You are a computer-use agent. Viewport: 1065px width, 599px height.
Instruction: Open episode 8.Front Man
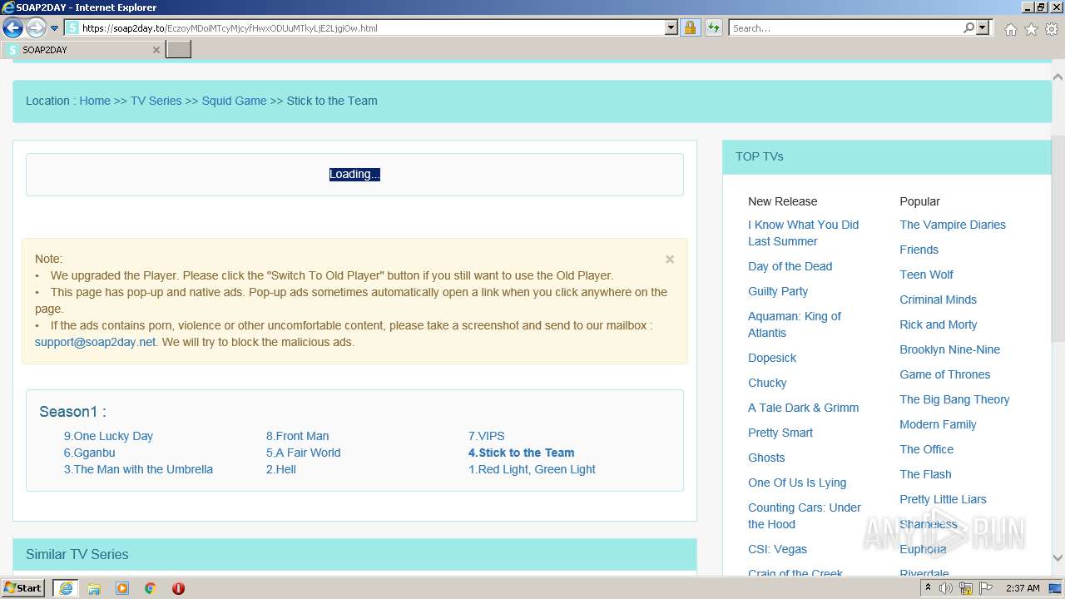(297, 436)
